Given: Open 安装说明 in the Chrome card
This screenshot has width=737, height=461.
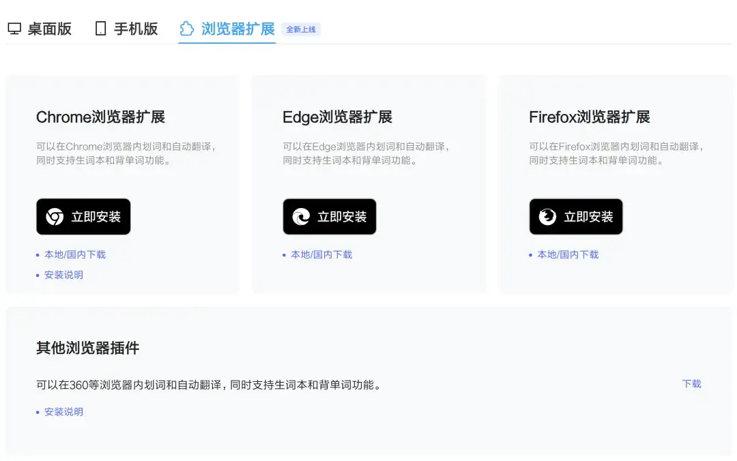Looking at the screenshot, I should click(63, 275).
